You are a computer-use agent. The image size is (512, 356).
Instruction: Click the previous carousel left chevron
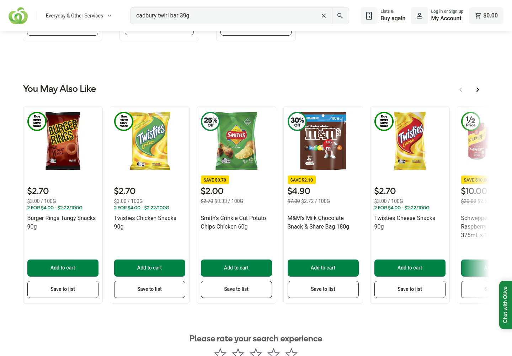tap(461, 90)
